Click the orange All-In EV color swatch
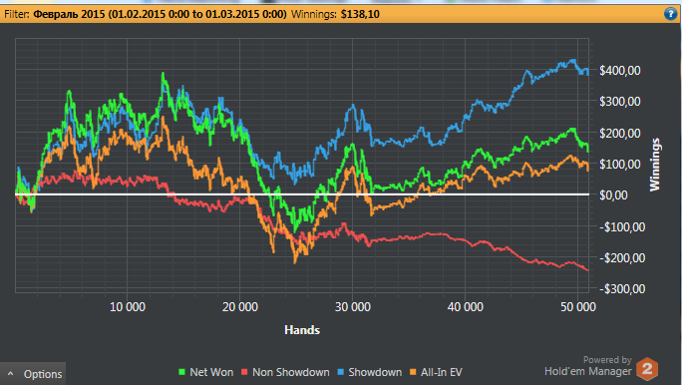 tap(413, 372)
